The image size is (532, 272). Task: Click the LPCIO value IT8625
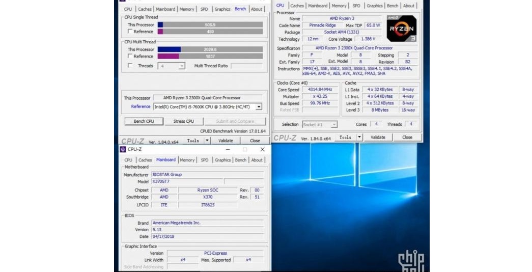coord(208,205)
